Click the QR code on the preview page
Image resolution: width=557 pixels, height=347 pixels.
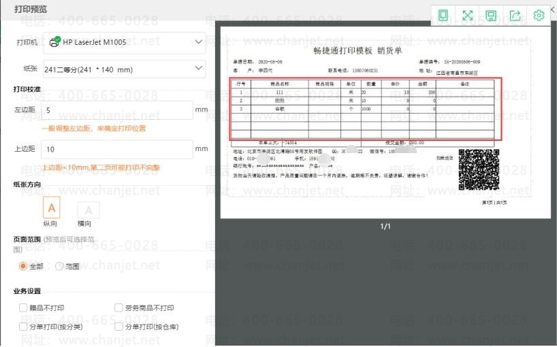click(479, 169)
